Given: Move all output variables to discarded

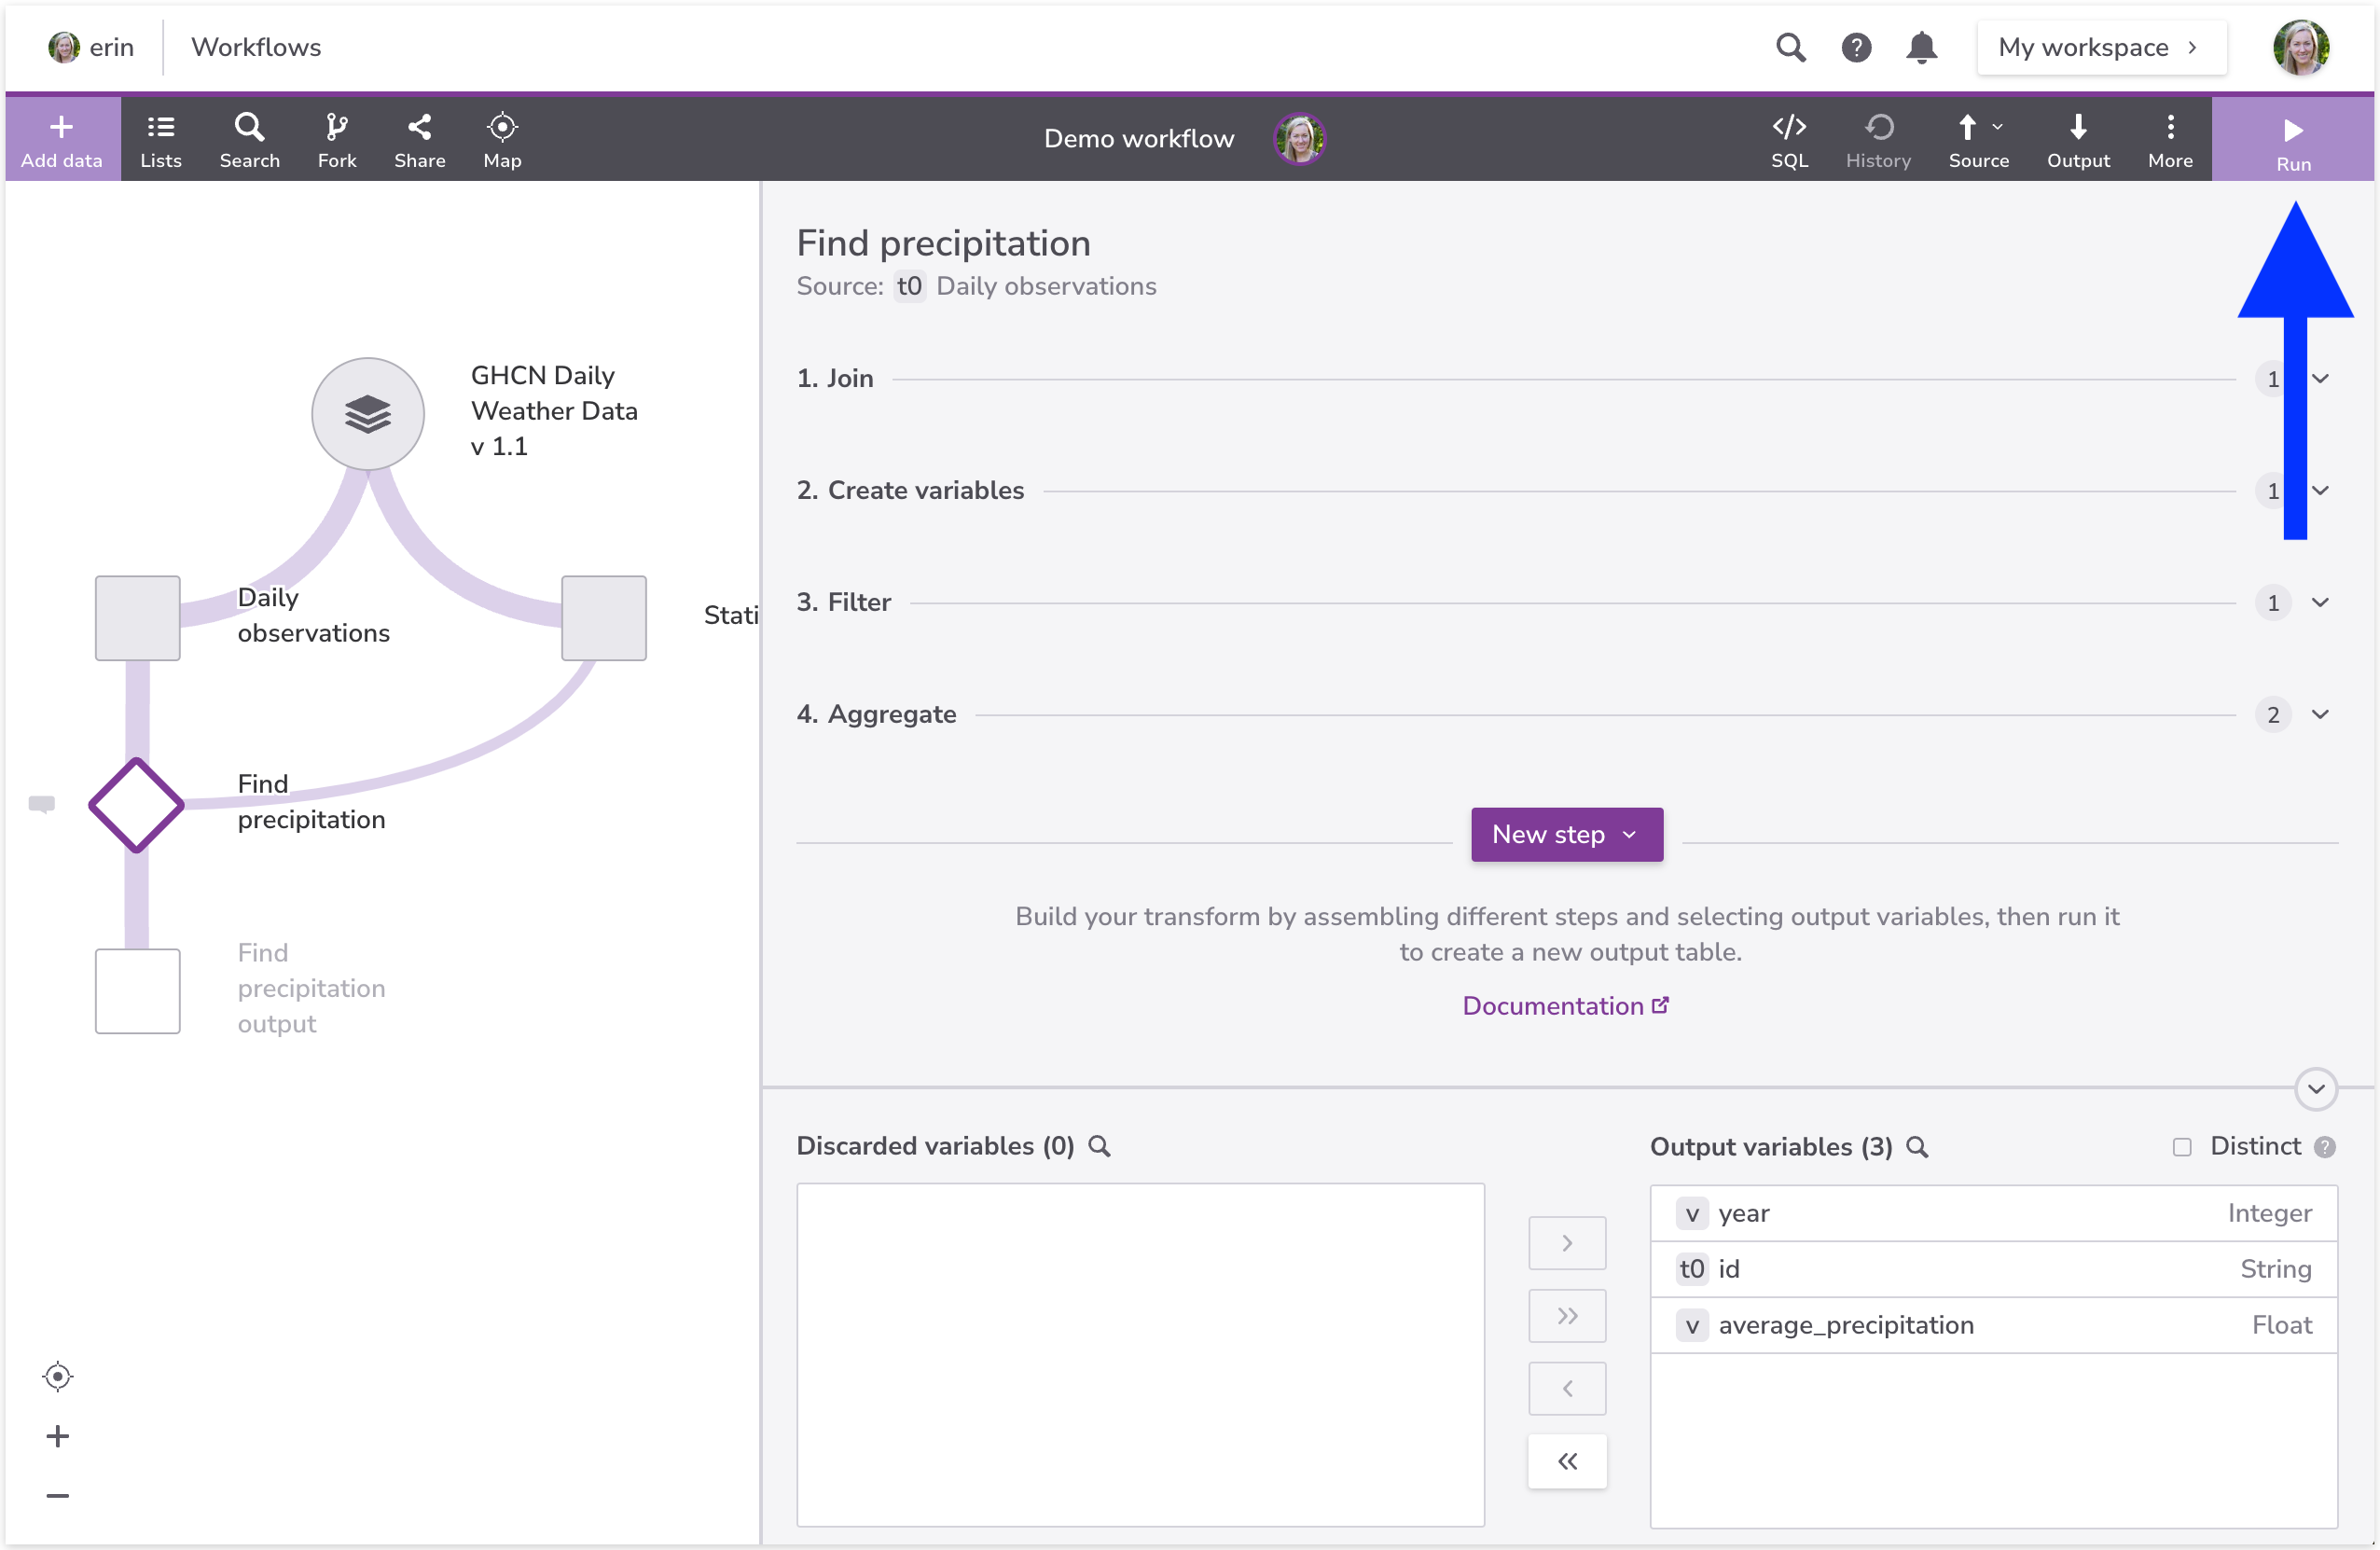Looking at the screenshot, I should point(1567,1462).
